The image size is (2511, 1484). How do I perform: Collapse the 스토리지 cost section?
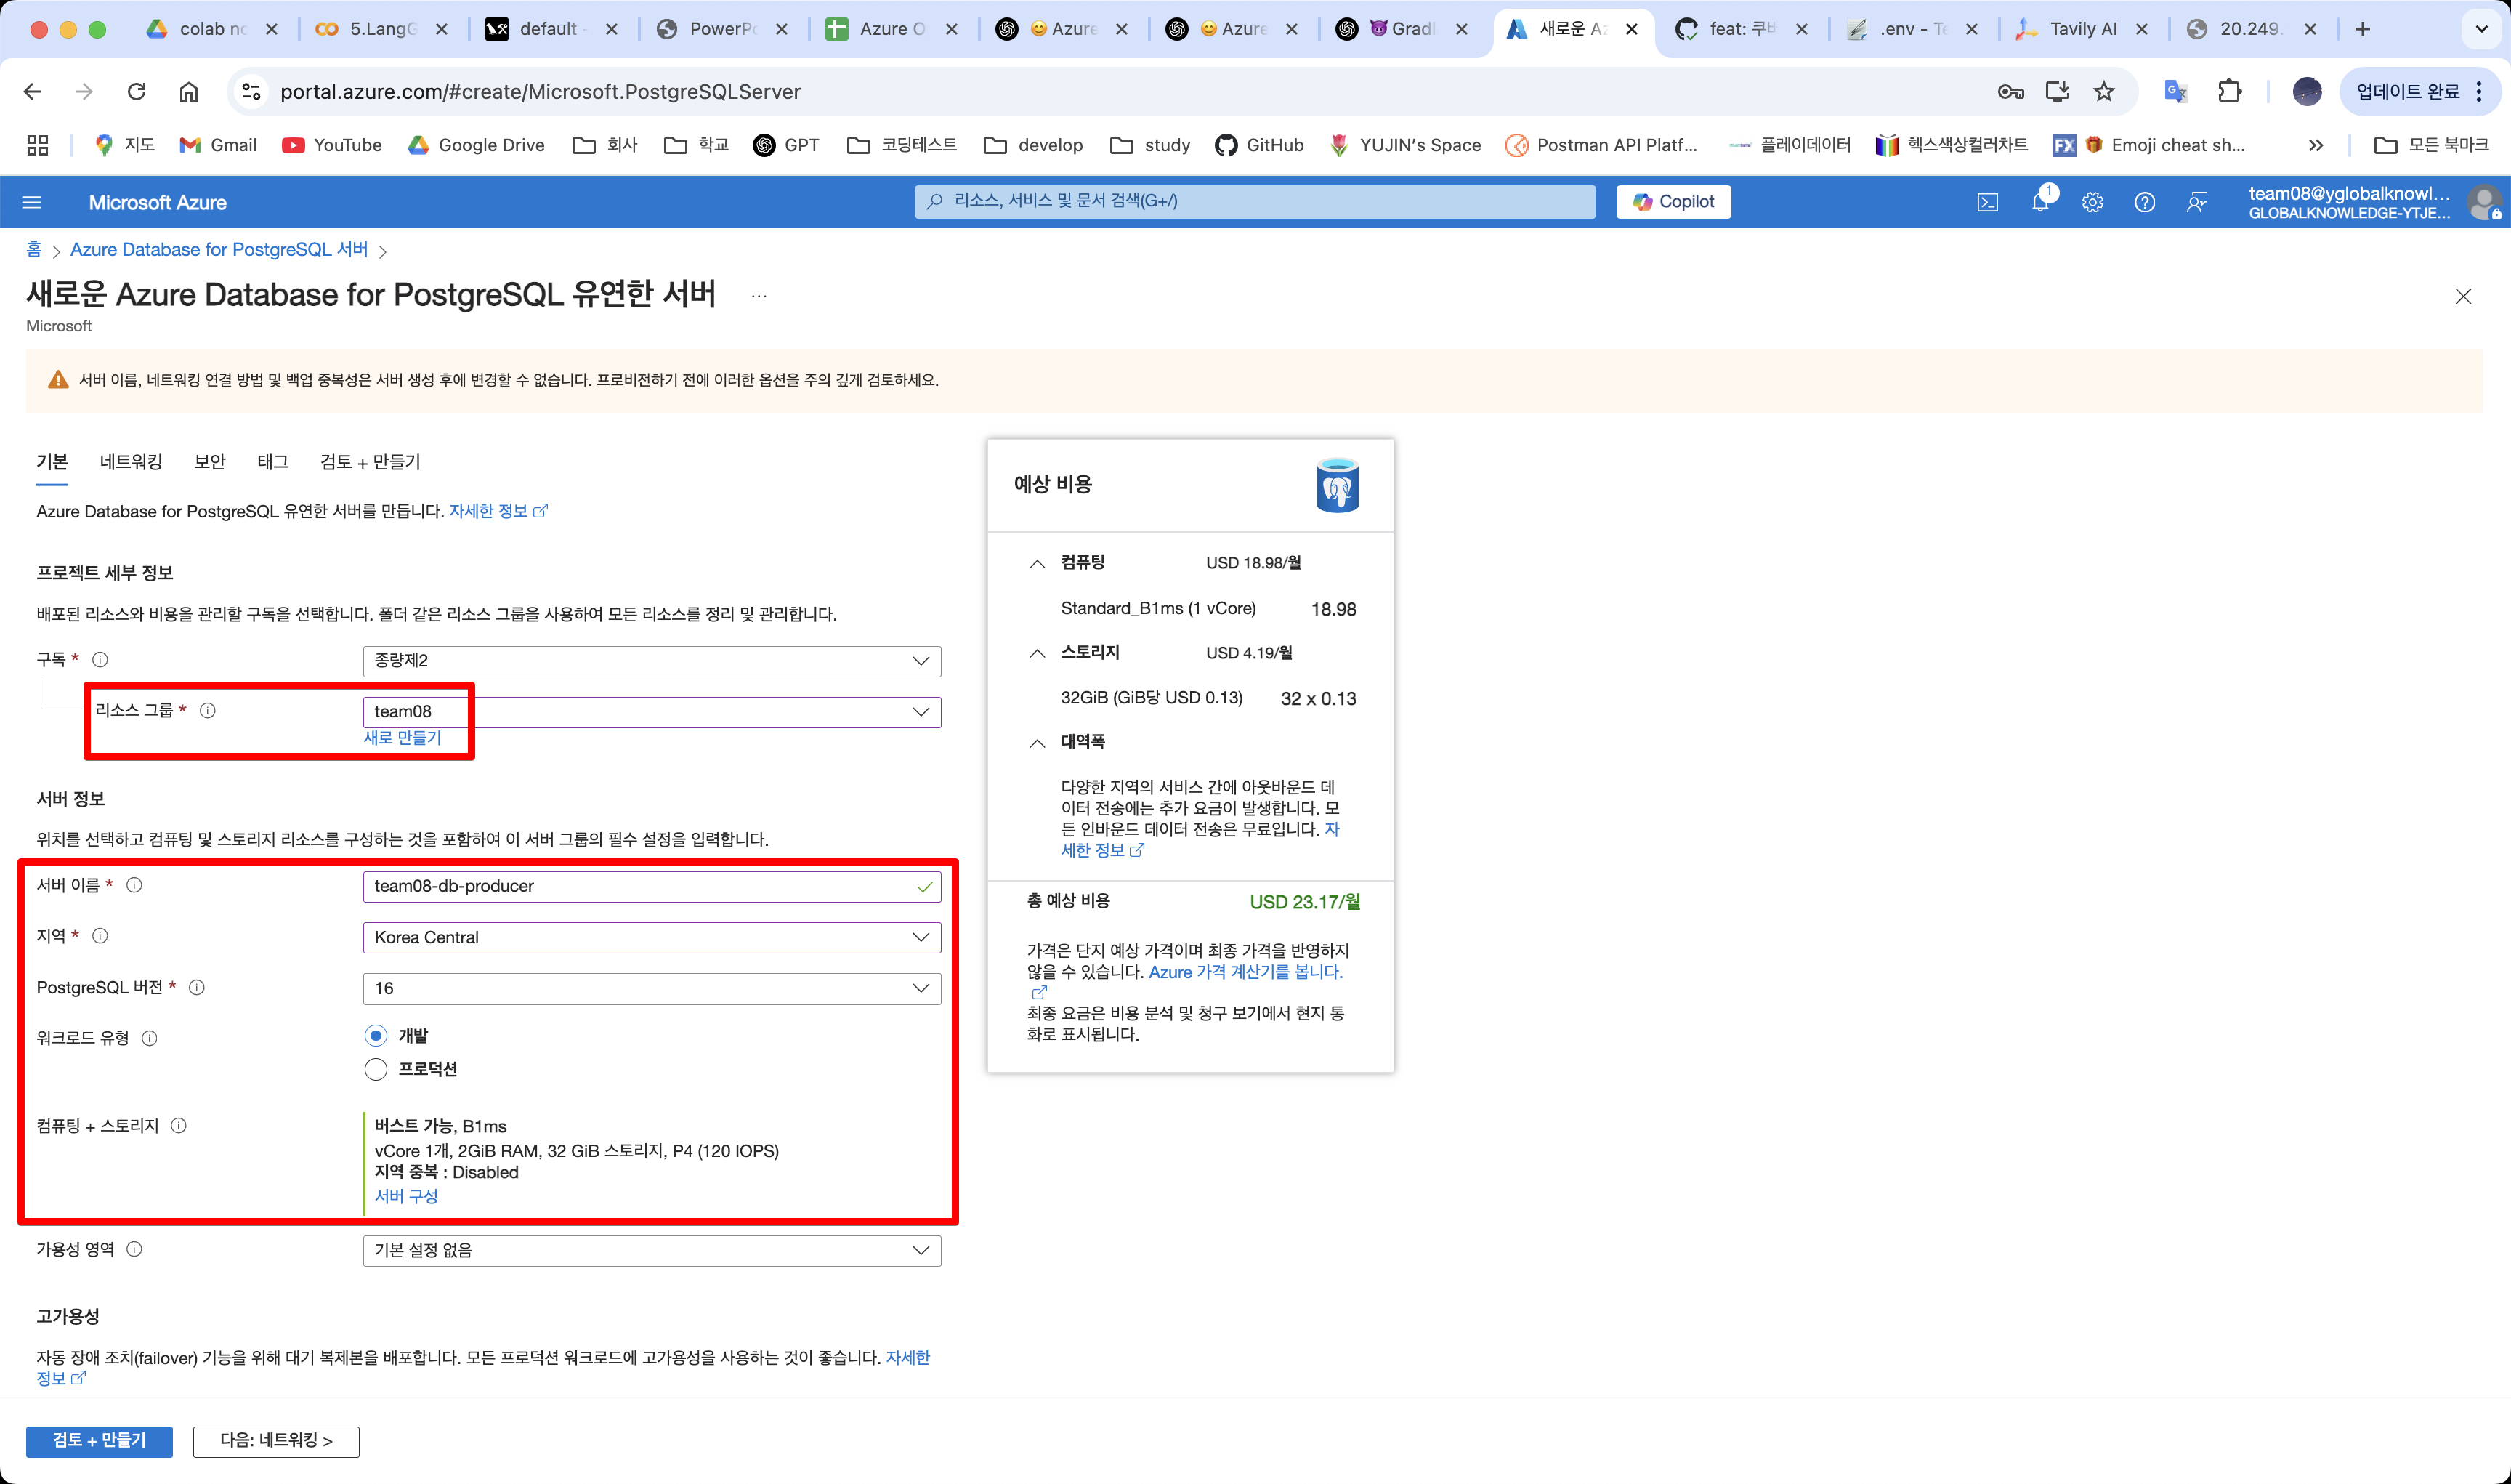[x=1038, y=653]
